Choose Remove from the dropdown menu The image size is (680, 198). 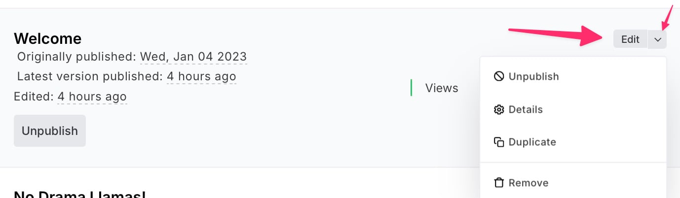(x=528, y=183)
